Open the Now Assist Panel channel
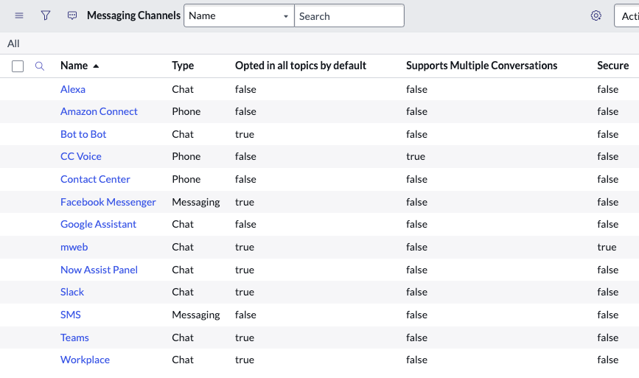 pyautogui.click(x=99, y=270)
